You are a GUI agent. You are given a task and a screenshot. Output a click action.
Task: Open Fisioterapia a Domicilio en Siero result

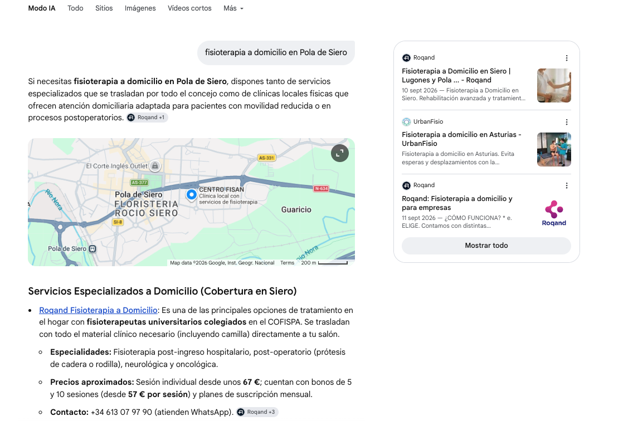coord(456,75)
